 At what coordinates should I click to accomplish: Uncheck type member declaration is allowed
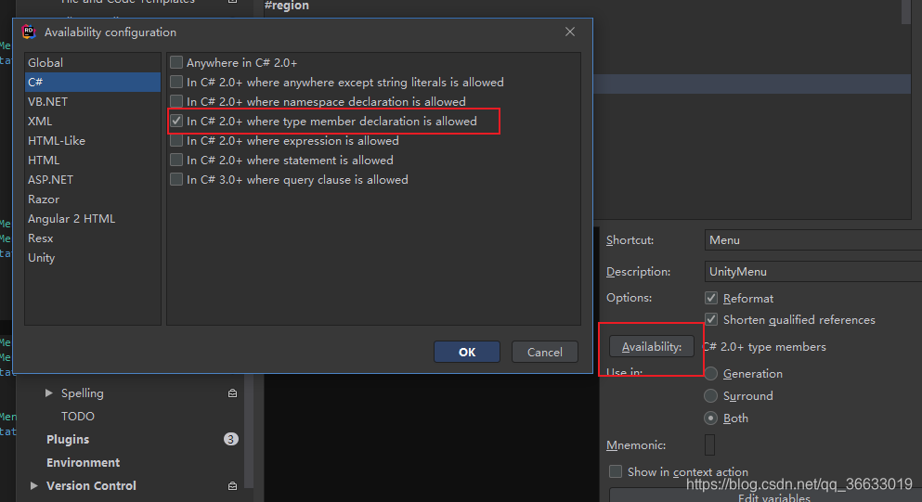click(x=176, y=121)
